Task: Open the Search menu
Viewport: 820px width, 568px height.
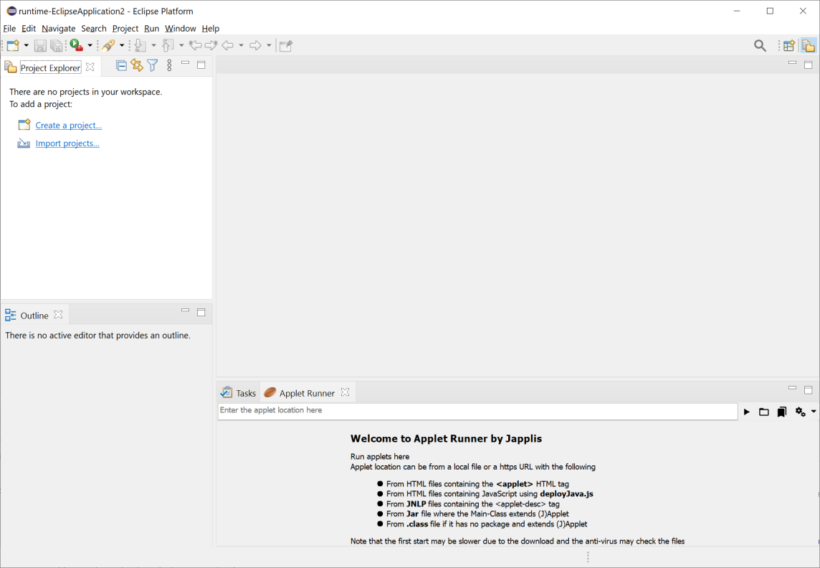Action: click(94, 28)
